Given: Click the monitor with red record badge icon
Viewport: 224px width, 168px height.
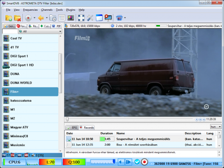Looking at the screenshot, I should pos(108,18).
